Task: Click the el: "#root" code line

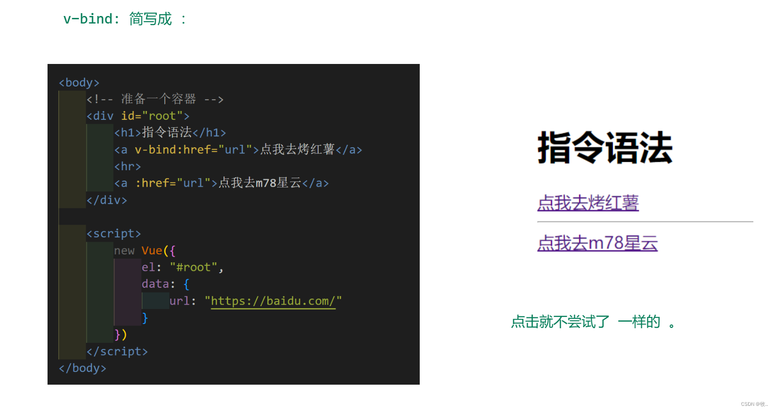Action: click(183, 268)
